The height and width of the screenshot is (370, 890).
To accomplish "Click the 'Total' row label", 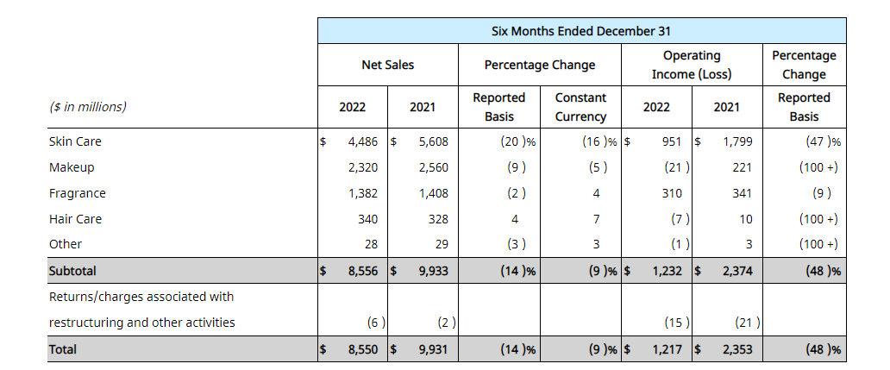I will point(63,349).
